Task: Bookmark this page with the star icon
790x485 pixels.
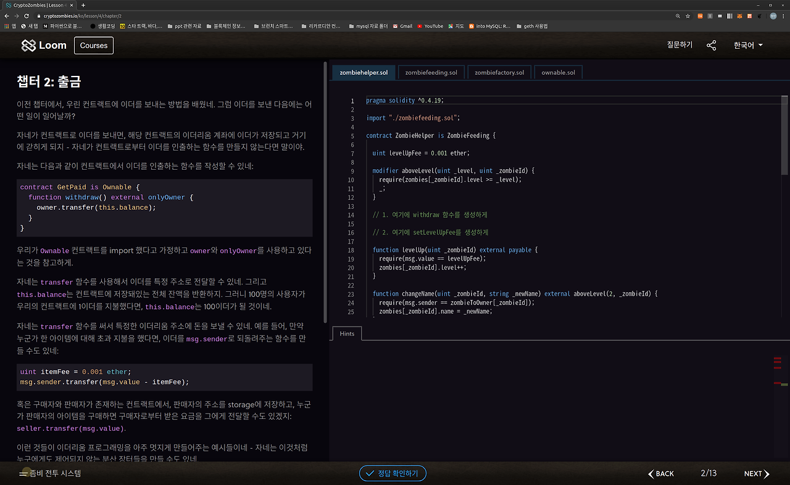Action: click(688, 15)
